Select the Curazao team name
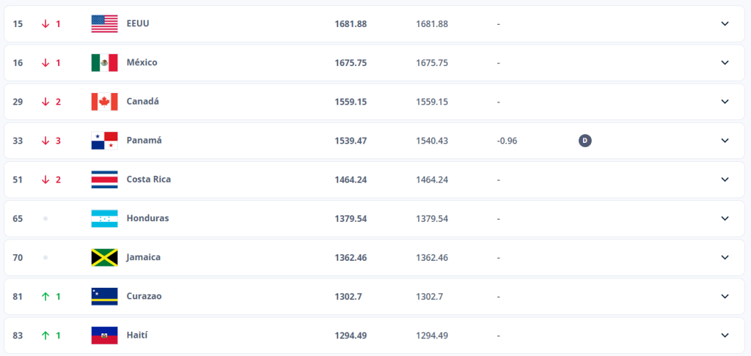This screenshot has width=751, height=356. click(x=144, y=296)
